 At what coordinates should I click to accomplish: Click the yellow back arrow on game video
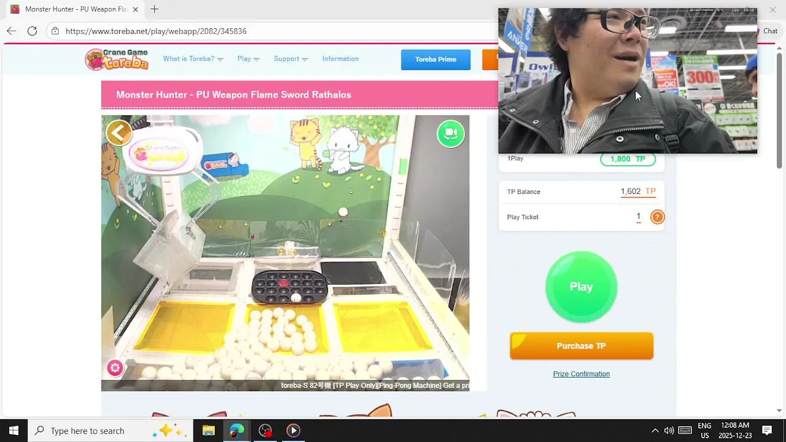(119, 133)
